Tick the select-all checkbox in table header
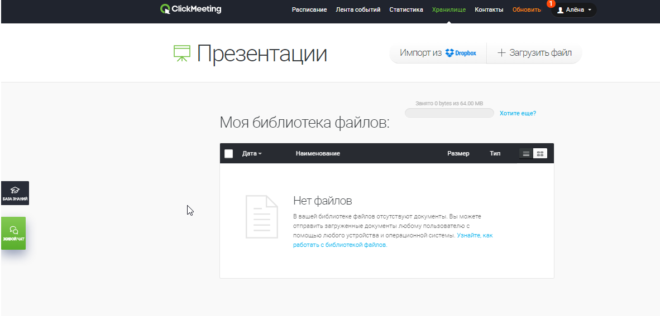 tap(228, 154)
